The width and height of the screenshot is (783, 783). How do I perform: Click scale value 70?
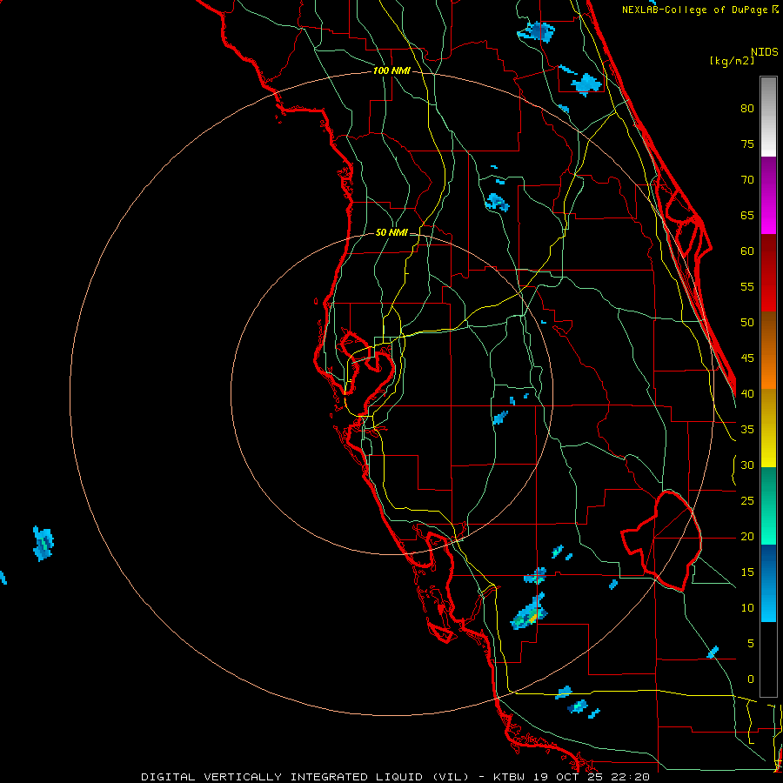(747, 180)
